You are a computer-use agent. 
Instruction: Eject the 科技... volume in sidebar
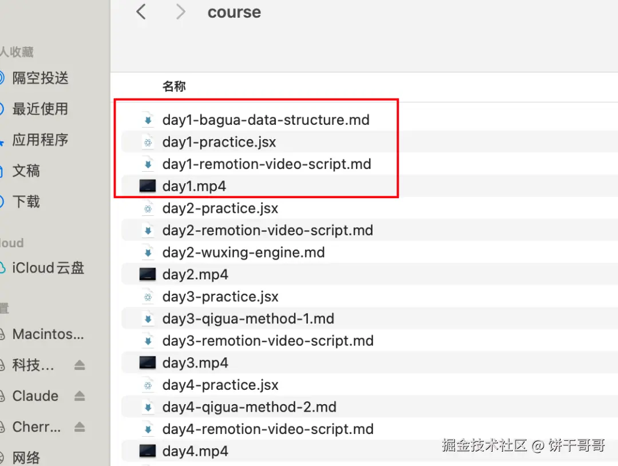(80, 365)
